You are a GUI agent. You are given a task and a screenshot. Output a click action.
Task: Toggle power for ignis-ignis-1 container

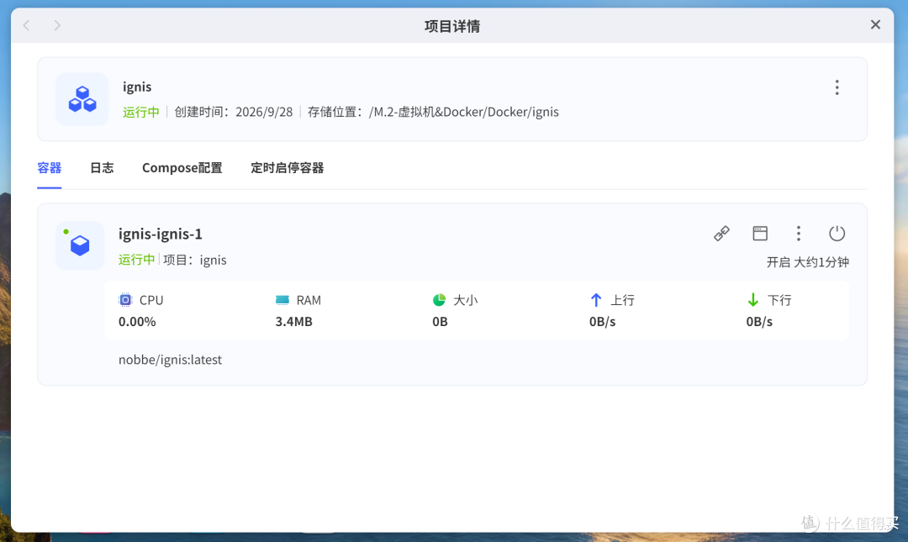tap(837, 234)
